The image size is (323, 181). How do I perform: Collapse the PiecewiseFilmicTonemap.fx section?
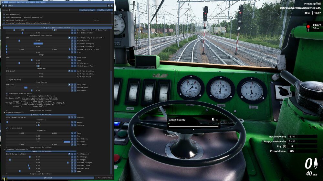click(5, 149)
